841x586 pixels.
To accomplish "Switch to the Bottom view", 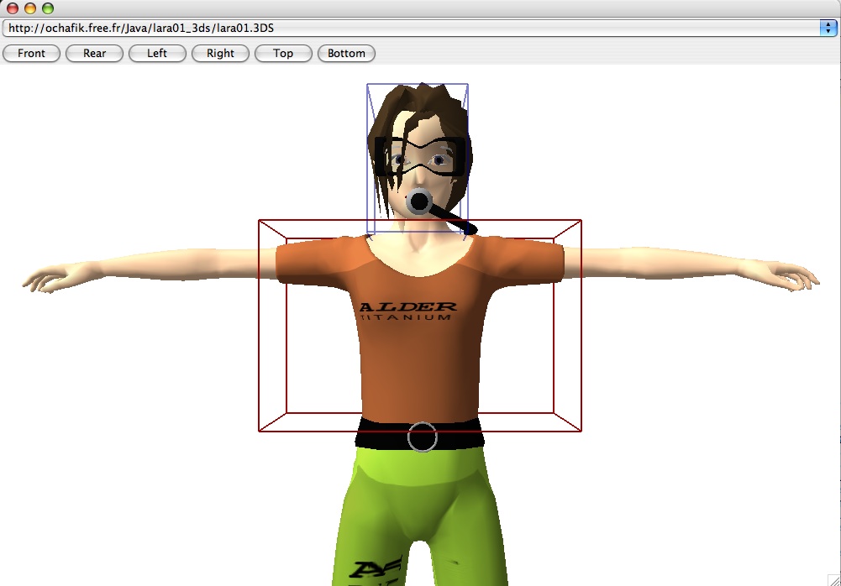I will click(x=346, y=53).
